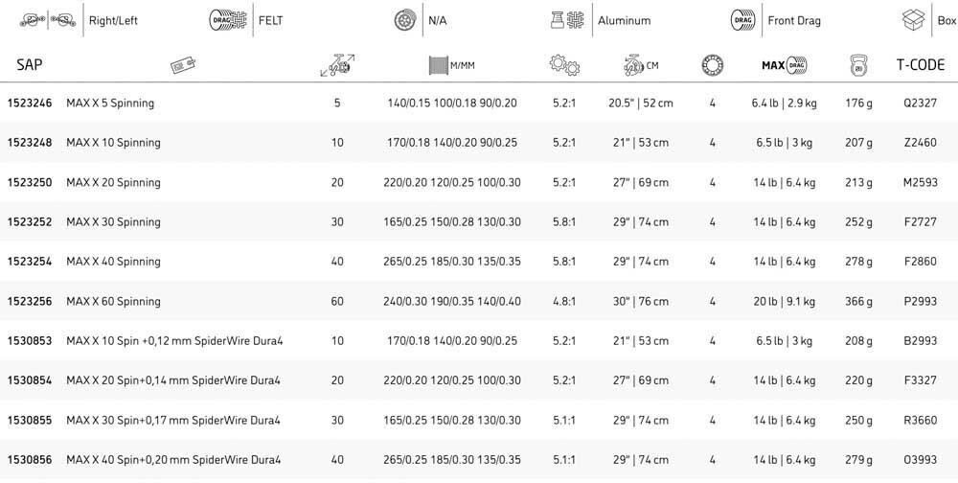The width and height of the screenshot is (958, 483).
Task: Click the Right/Left handle orientation icon
Action: point(46,19)
